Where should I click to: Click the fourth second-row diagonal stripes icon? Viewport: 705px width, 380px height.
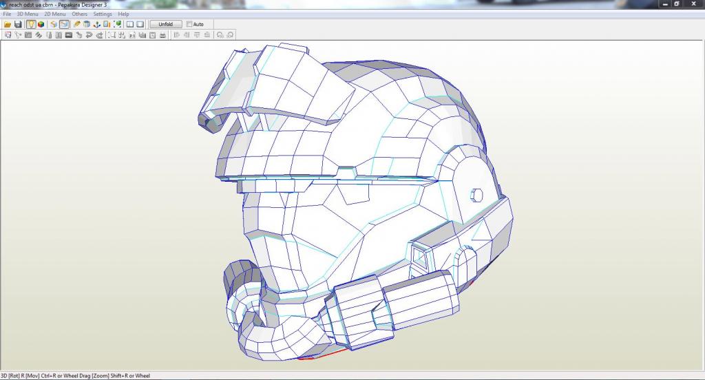39,35
